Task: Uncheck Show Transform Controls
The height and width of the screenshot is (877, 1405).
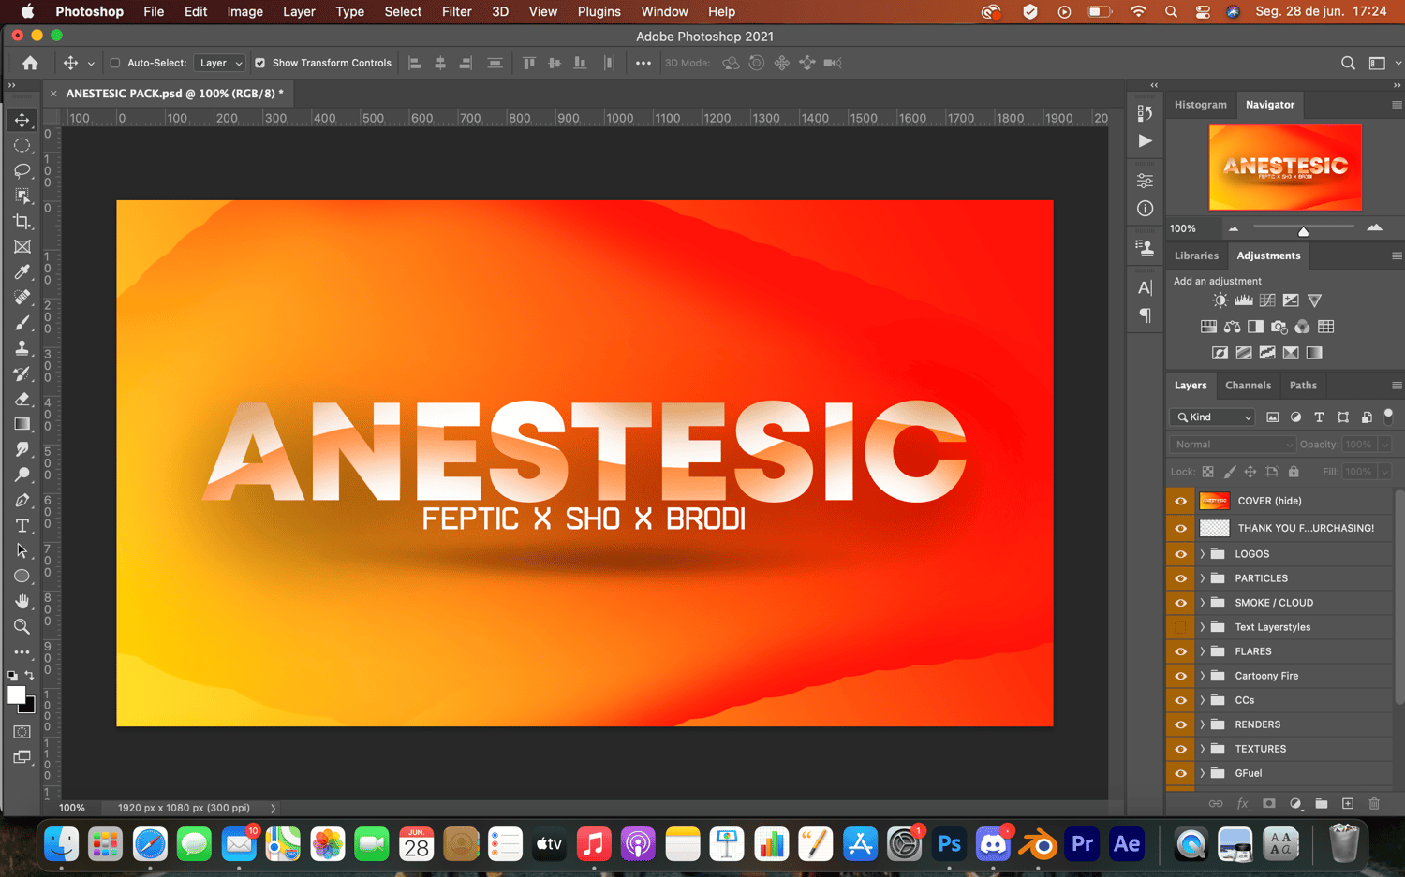Action: tap(260, 63)
